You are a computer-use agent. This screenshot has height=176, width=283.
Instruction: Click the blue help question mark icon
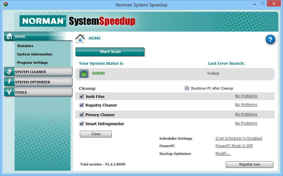pyautogui.click(x=270, y=40)
